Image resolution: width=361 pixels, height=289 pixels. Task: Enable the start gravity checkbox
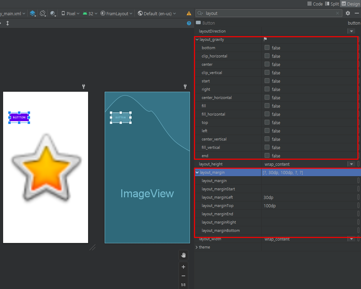(267, 81)
